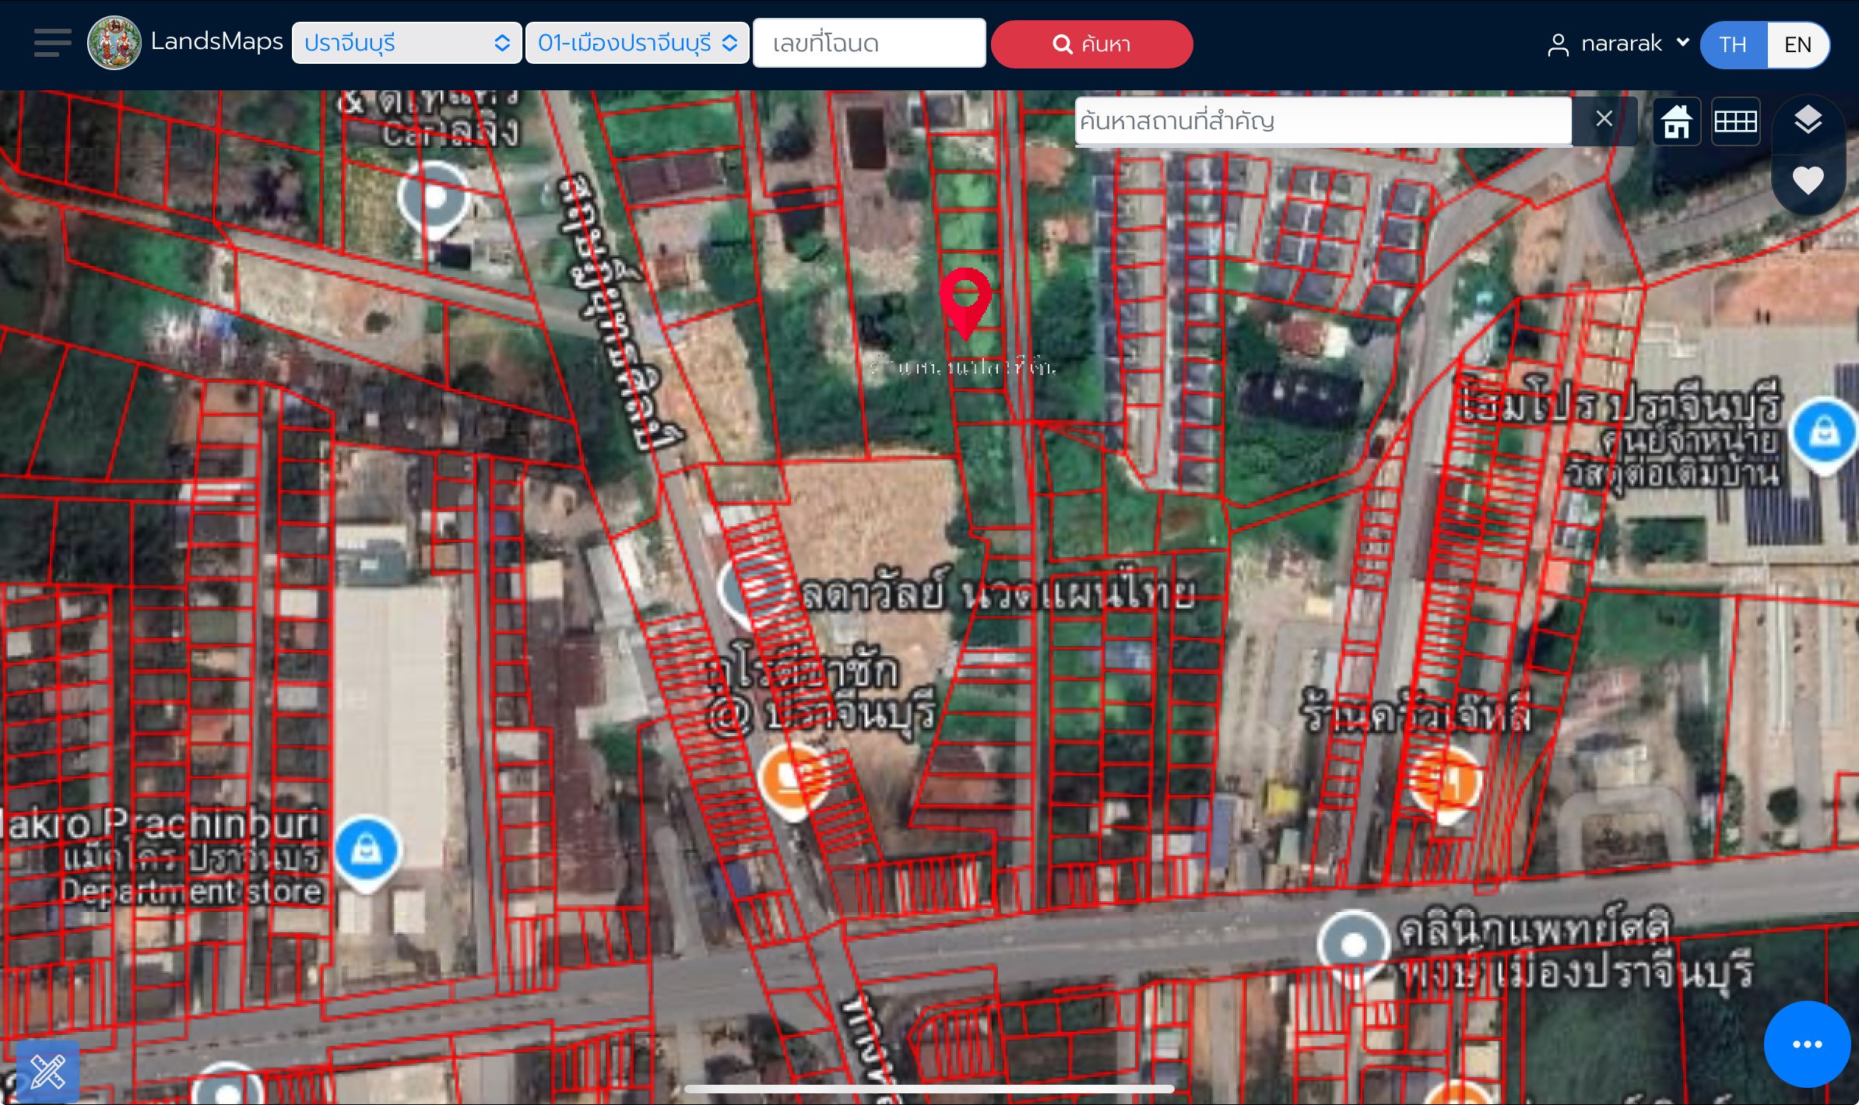Switch language to TH
The width and height of the screenshot is (1859, 1105).
(x=1734, y=44)
